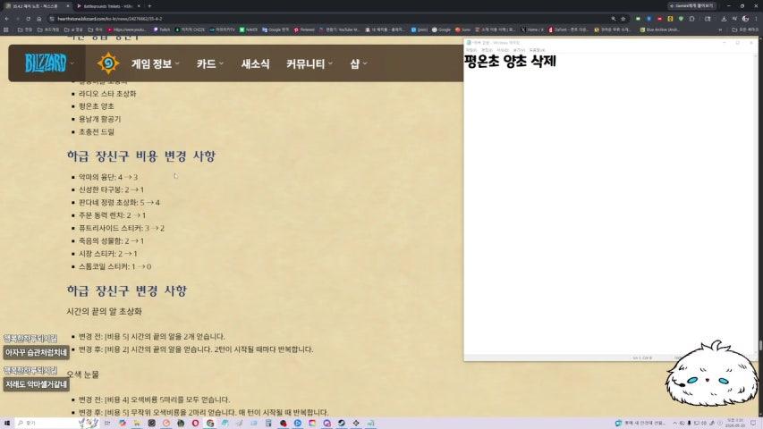
Task: Expand the 게임 정보 dropdown menu
Action: [x=156, y=63]
